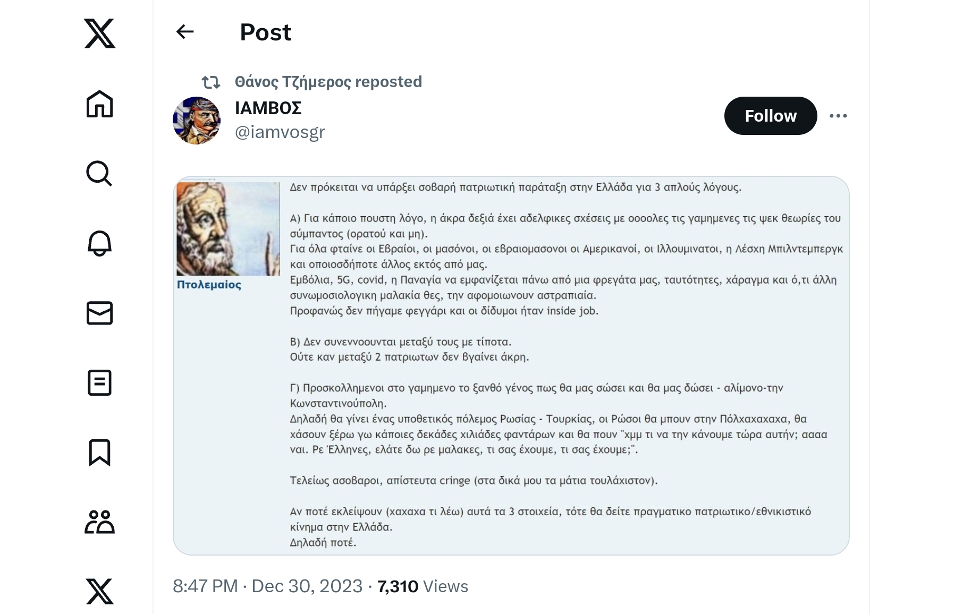
Task: Open the @iamvosgr handle link
Action: point(280,132)
